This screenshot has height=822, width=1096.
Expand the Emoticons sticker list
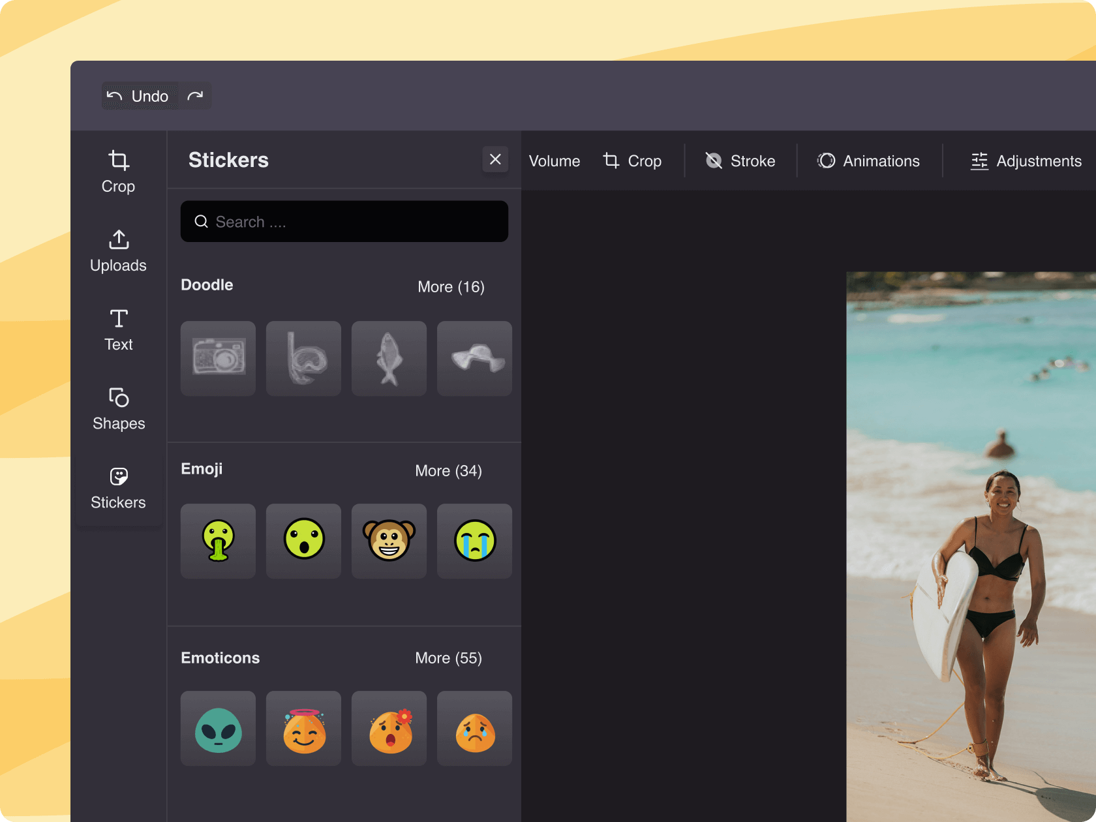(x=448, y=658)
